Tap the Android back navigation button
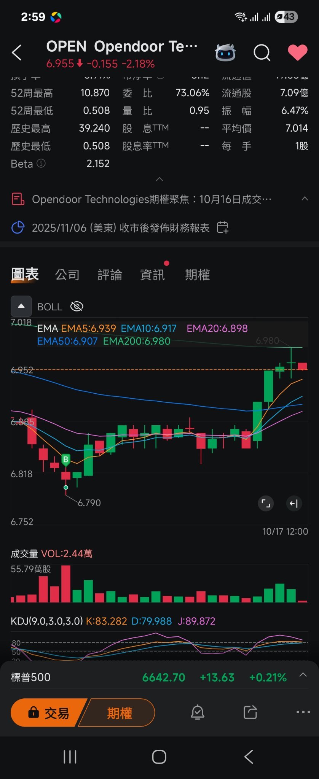The width and height of the screenshot is (319, 779). (249, 757)
